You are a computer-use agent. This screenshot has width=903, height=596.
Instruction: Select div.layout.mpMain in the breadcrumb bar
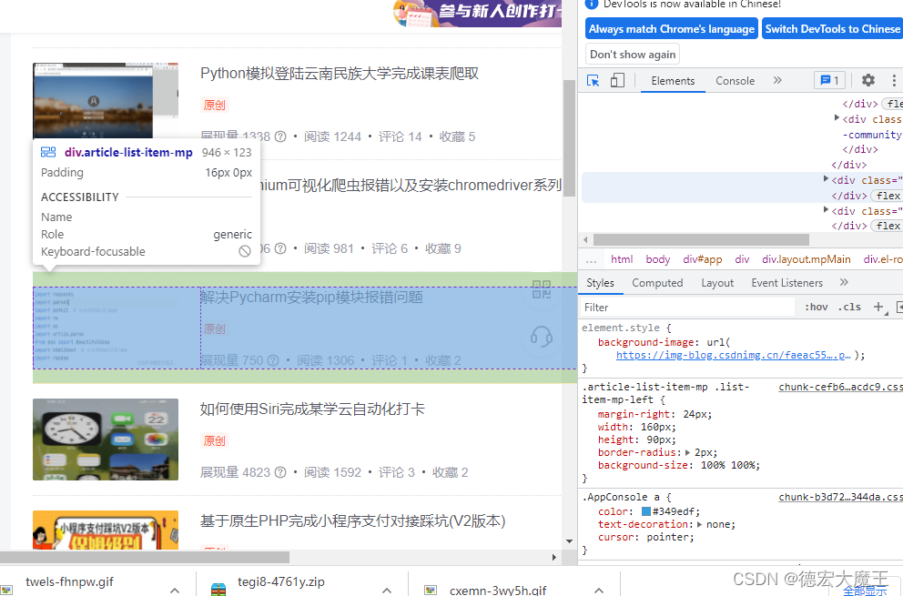806,258
